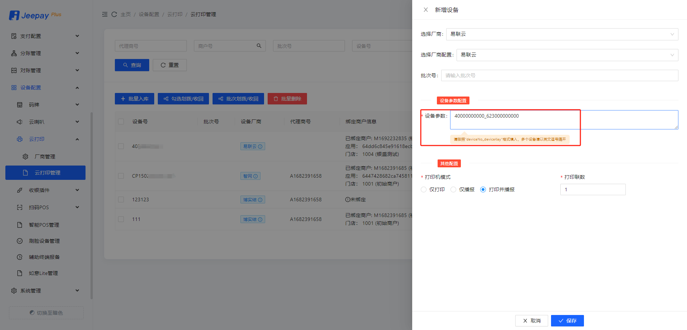
Task: Open the 选择厂商配置 dropdown
Action: (567, 55)
